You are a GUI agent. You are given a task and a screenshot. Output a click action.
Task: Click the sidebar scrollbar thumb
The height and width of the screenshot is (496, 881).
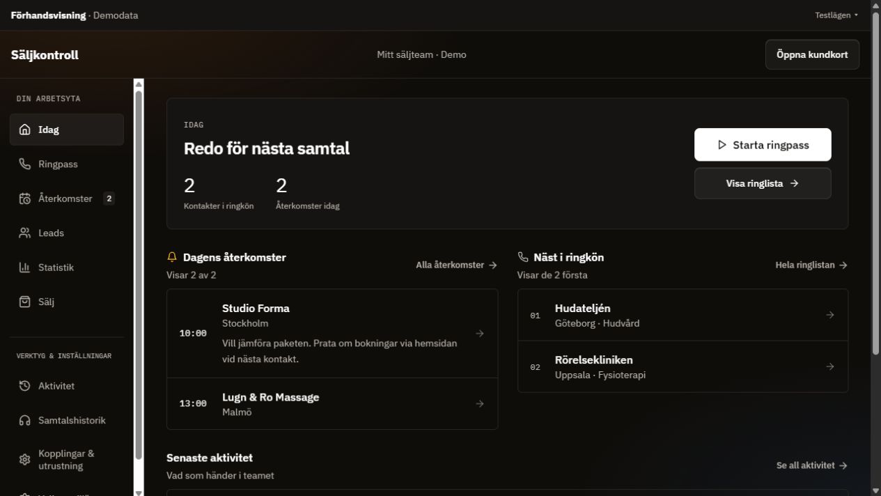pyautogui.click(x=139, y=275)
